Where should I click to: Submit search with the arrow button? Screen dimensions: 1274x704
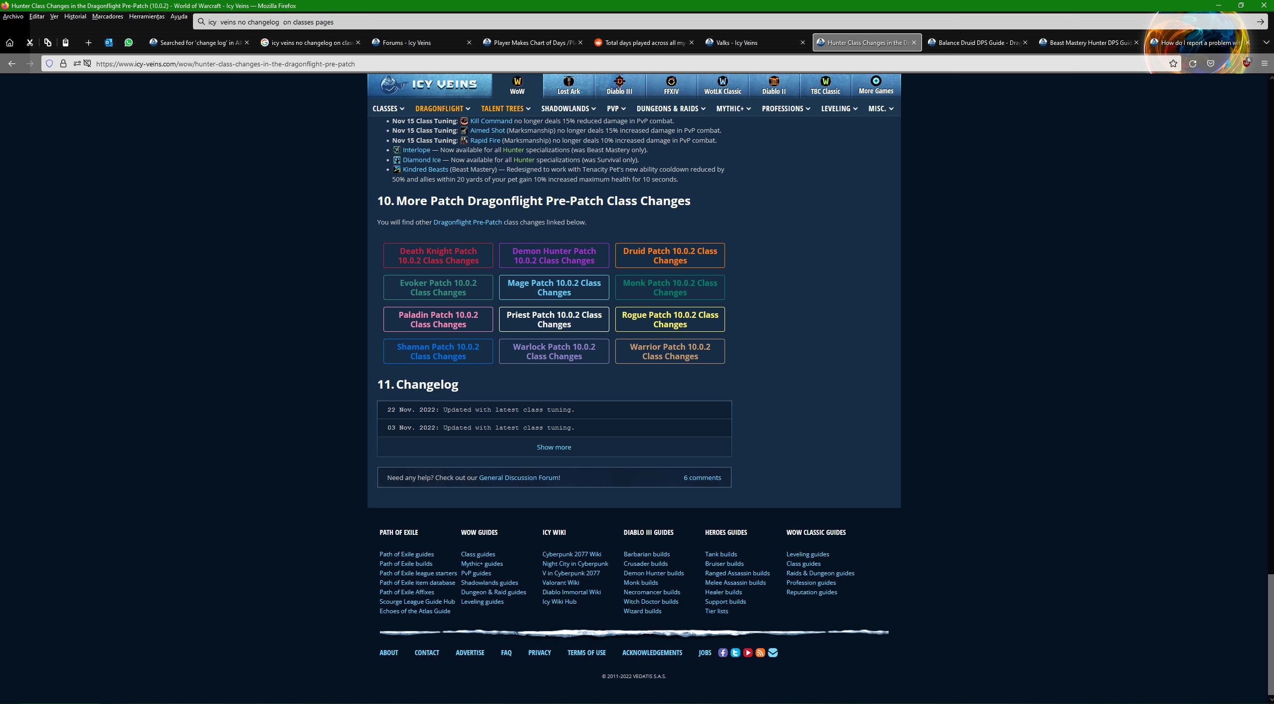pyautogui.click(x=1261, y=21)
